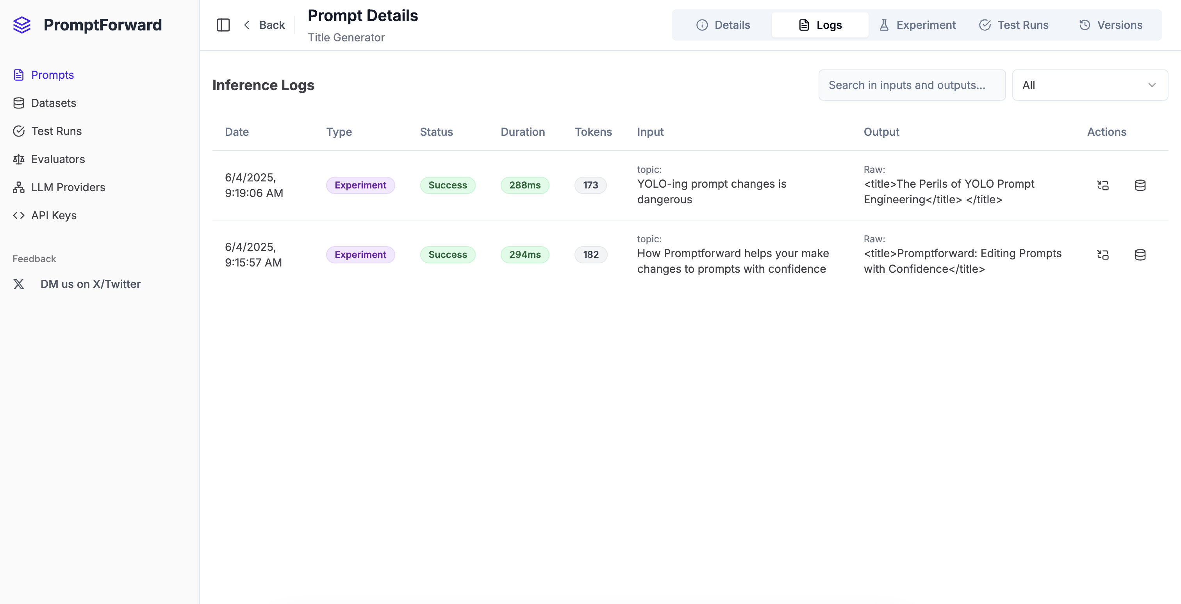The image size is (1181, 604).
Task: Open the replay action for the 9:15:57 log
Action: [x=1103, y=255]
